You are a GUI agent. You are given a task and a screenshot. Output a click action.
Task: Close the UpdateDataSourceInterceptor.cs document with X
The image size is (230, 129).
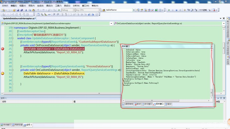pyautogui.click(x=224, y=18)
